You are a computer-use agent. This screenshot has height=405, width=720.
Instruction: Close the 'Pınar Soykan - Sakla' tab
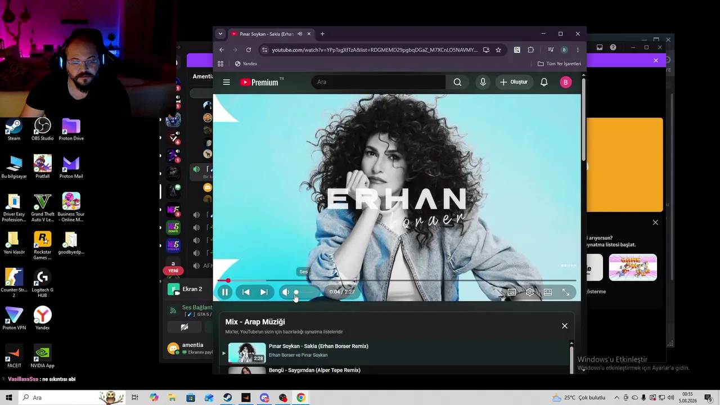pos(309,34)
